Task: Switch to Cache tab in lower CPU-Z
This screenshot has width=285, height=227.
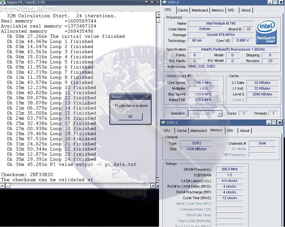Action: [x=181, y=131]
